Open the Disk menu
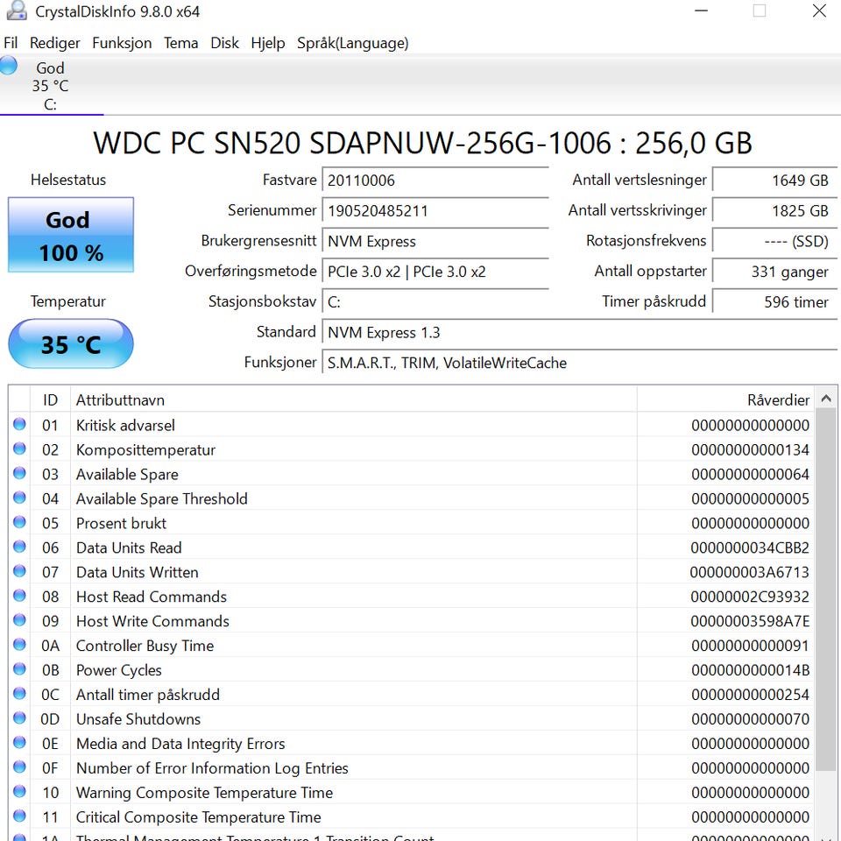 224,43
